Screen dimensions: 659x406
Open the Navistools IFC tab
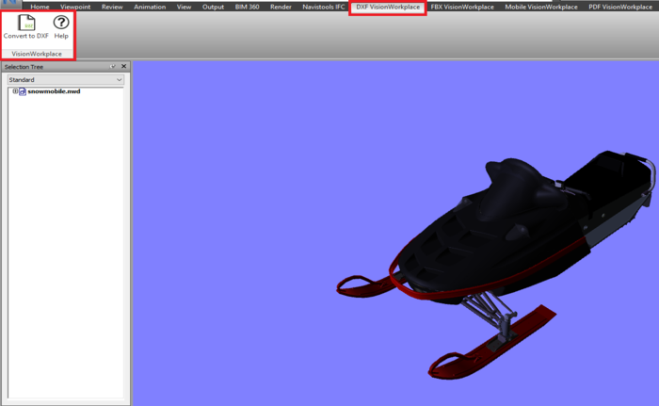click(x=323, y=7)
